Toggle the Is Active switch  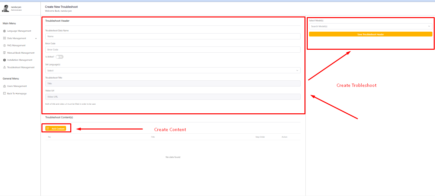click(x=60, y=57)
